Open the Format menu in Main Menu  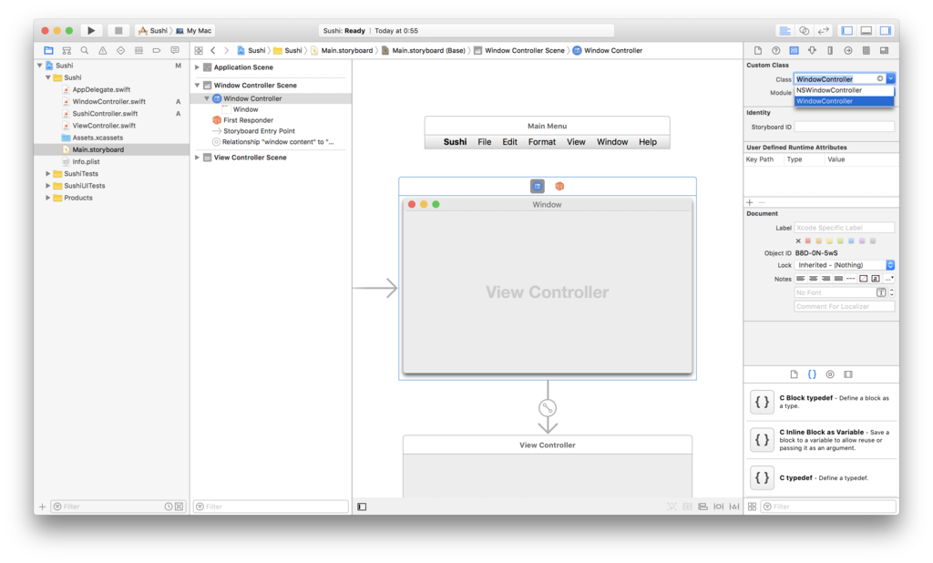click(542, 142)
